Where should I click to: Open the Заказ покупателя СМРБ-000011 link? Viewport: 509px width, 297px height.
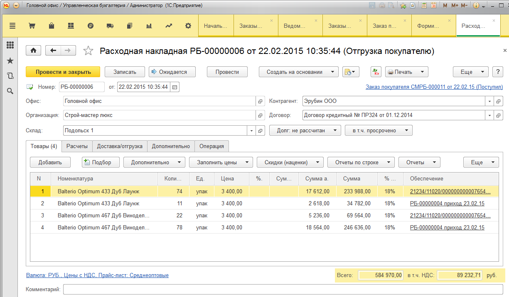(x=434, y=87)
